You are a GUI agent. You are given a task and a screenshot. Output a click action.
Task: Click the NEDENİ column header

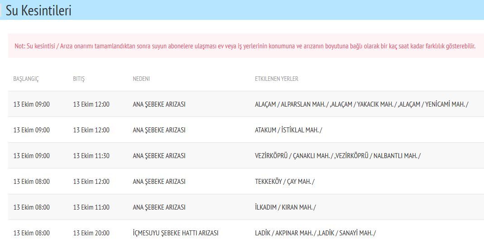[x=141, y=79]
